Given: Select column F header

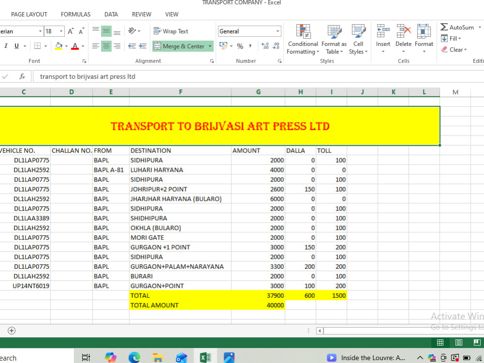Looking at the screenshot, I should click(180, 92).
